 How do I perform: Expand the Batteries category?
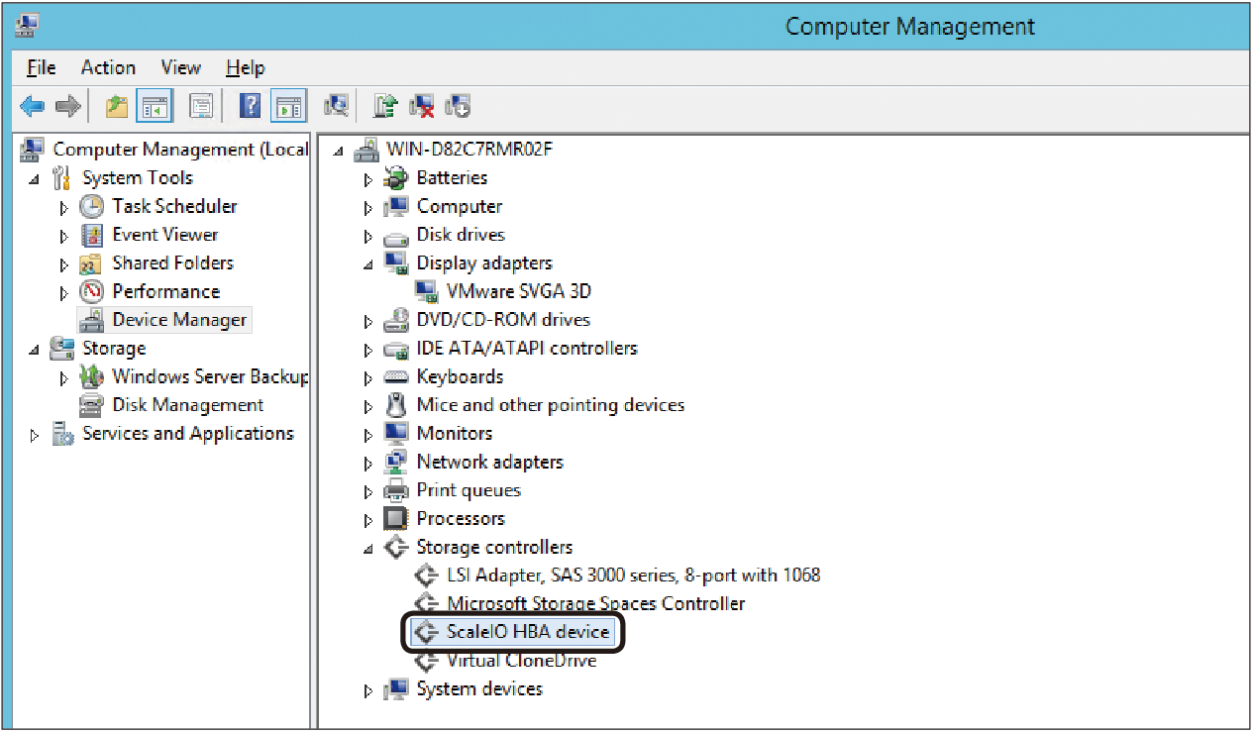coord(367,179)
